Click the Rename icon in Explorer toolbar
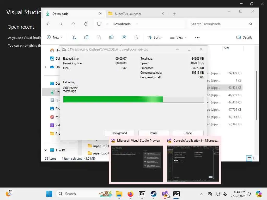267x200 pixels. point(111,37)
